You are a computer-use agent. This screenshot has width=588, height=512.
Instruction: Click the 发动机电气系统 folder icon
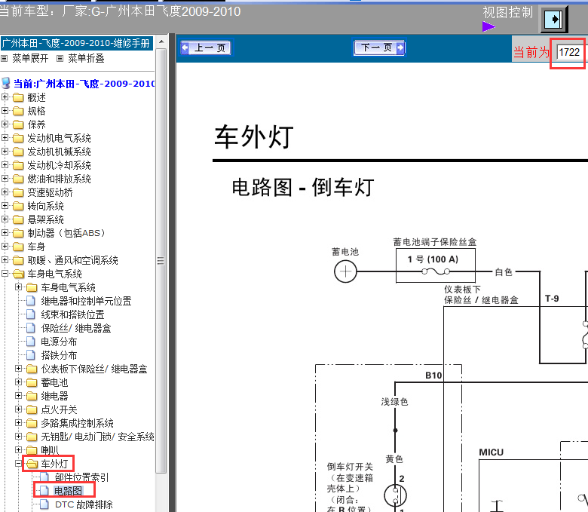tap(18, 139)
